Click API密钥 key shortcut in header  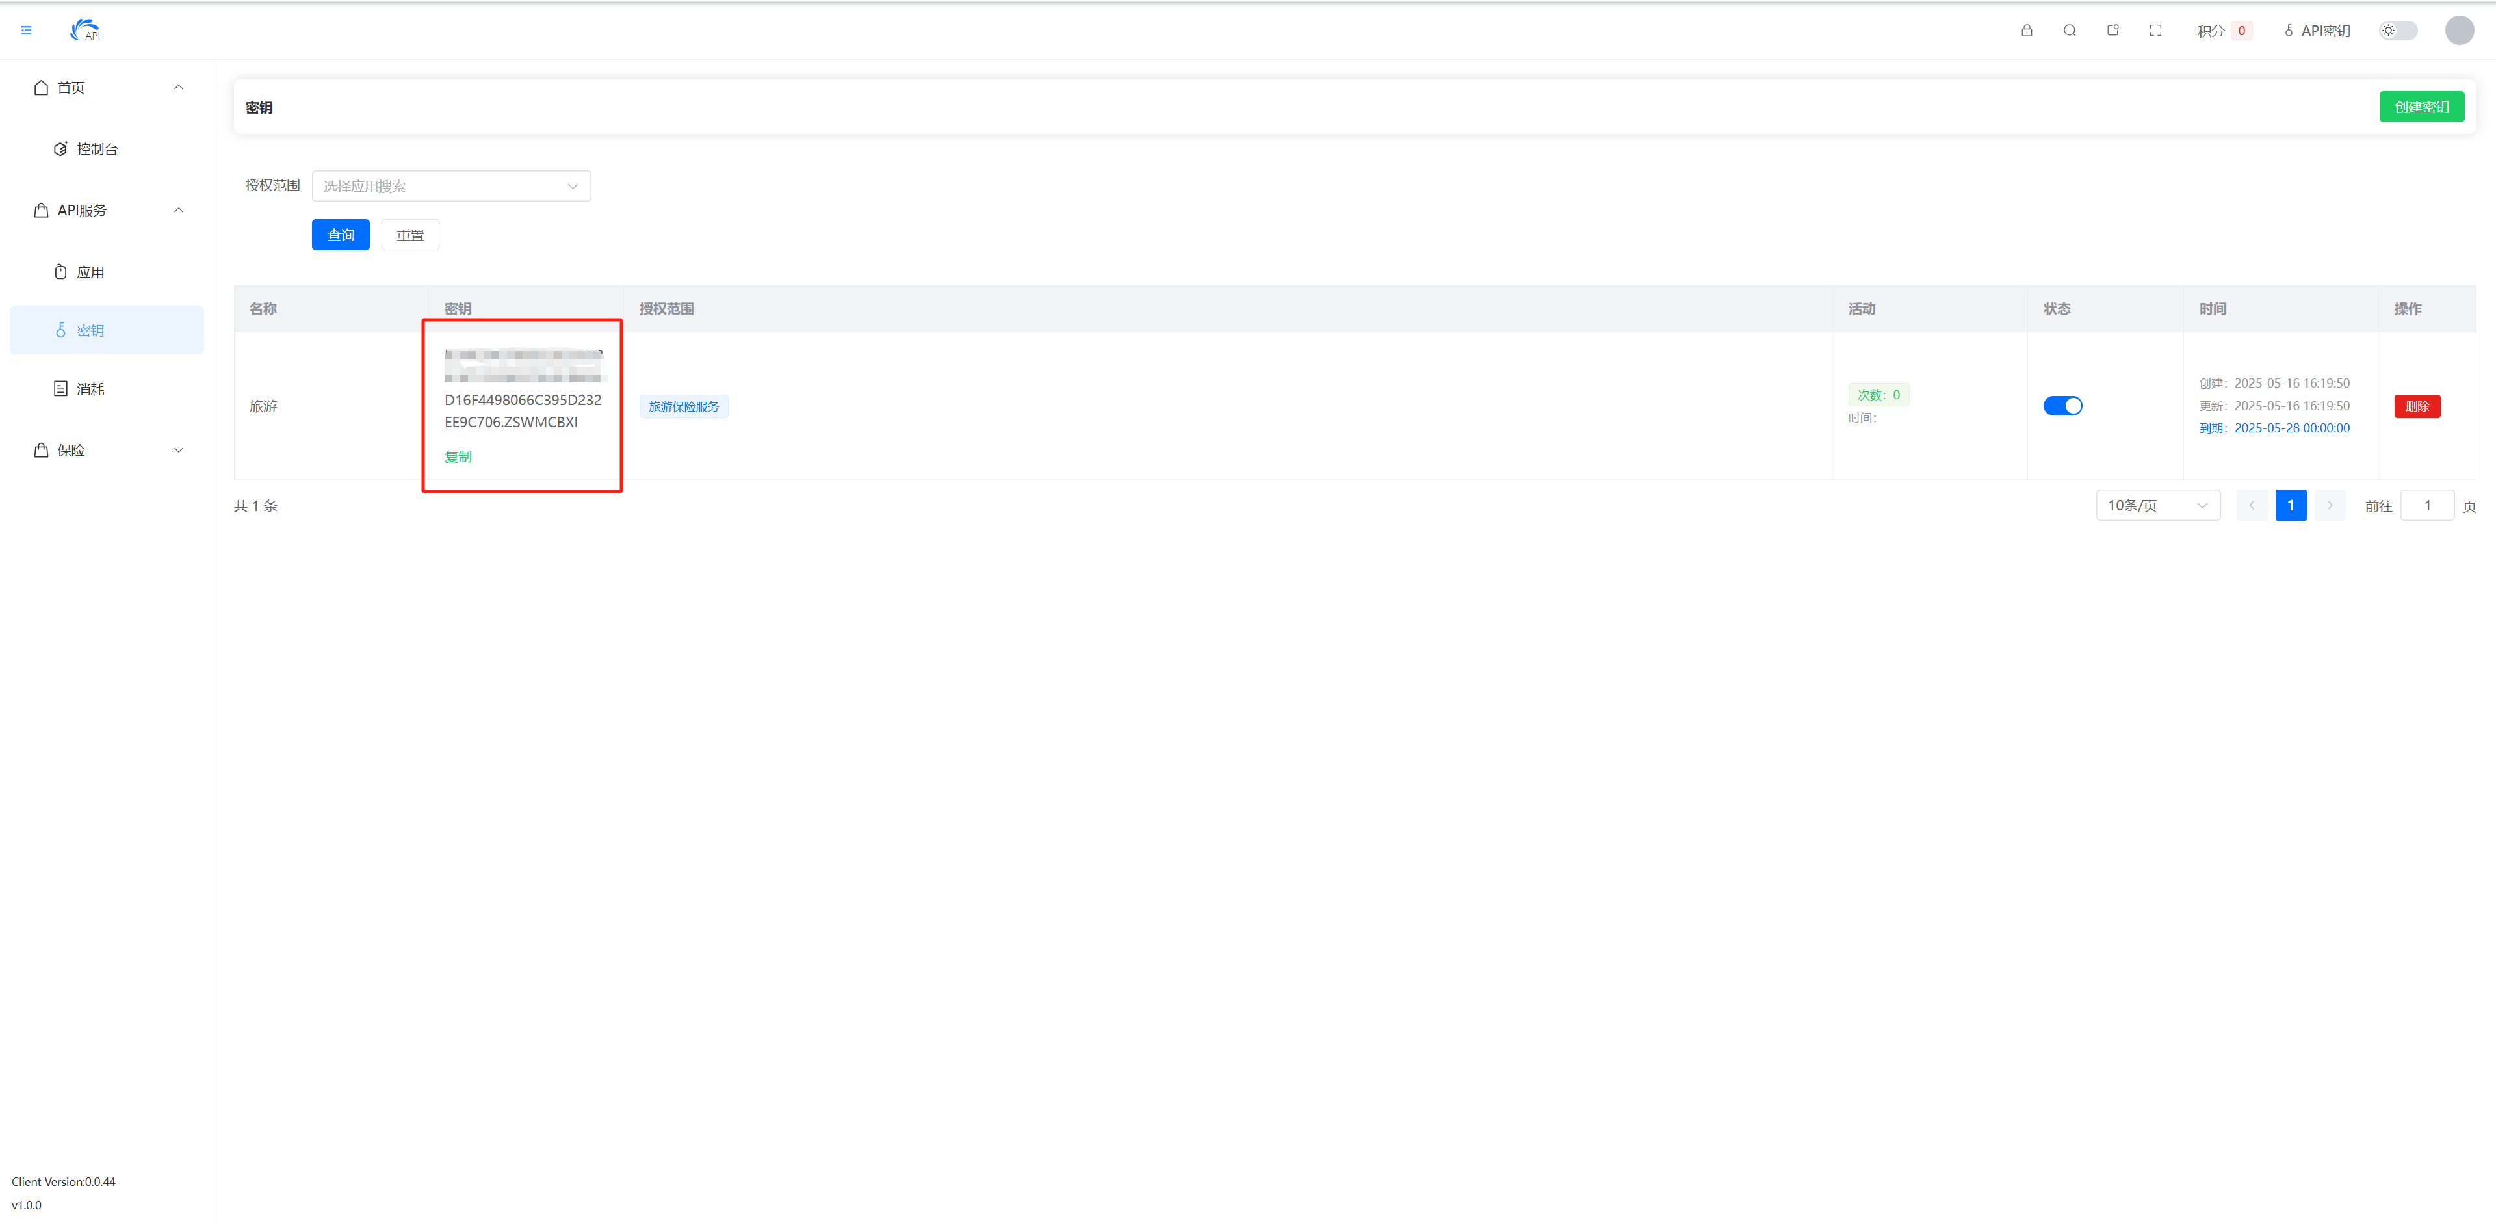point(2317,31)
